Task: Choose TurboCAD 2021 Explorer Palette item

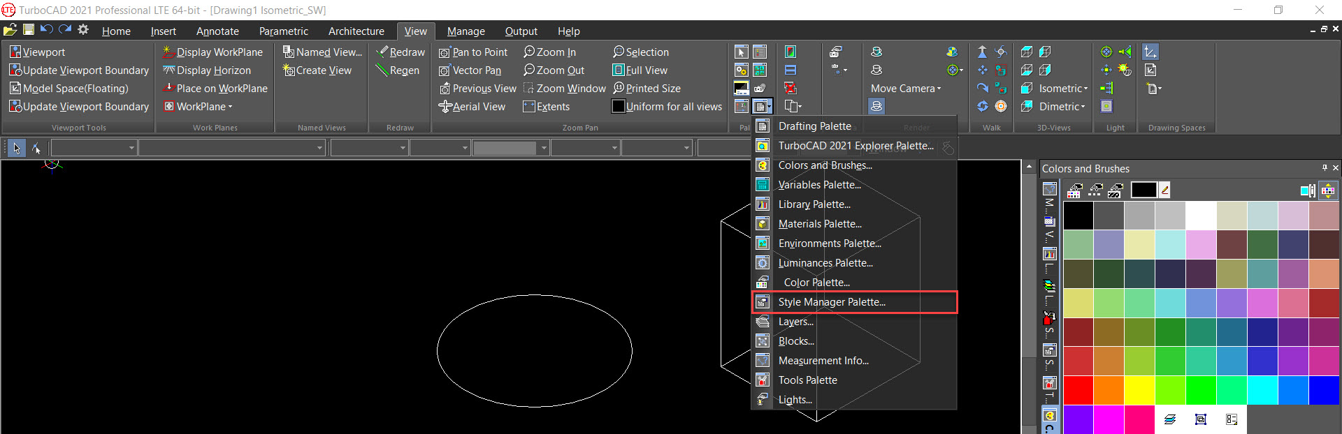Action: coord(854,145)
